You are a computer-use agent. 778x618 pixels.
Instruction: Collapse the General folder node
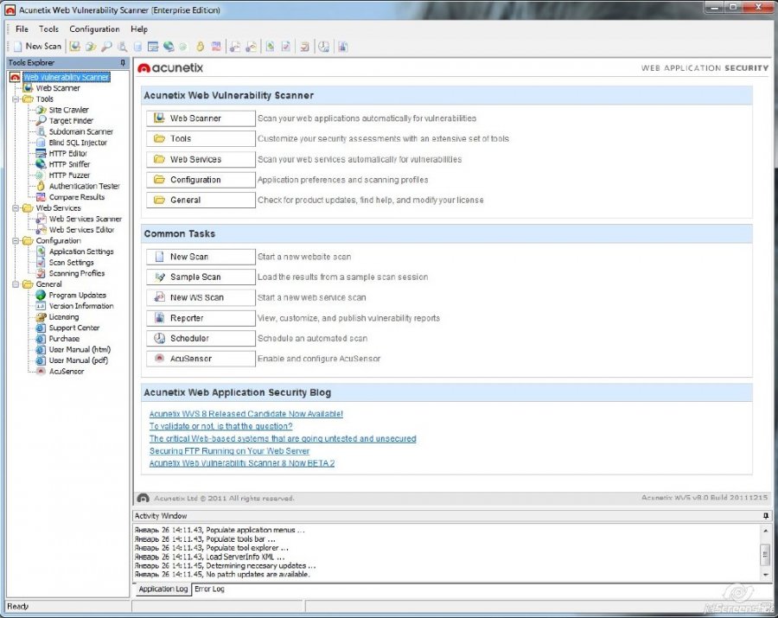[16, 284]
